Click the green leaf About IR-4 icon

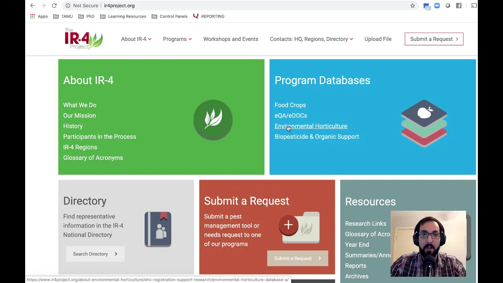tap(213, 120)
